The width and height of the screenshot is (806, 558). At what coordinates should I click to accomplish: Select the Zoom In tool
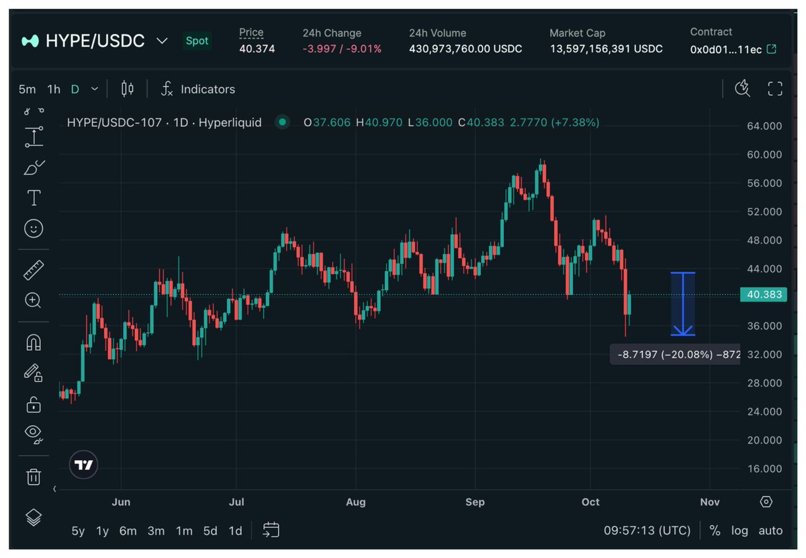tap(34, 300)
